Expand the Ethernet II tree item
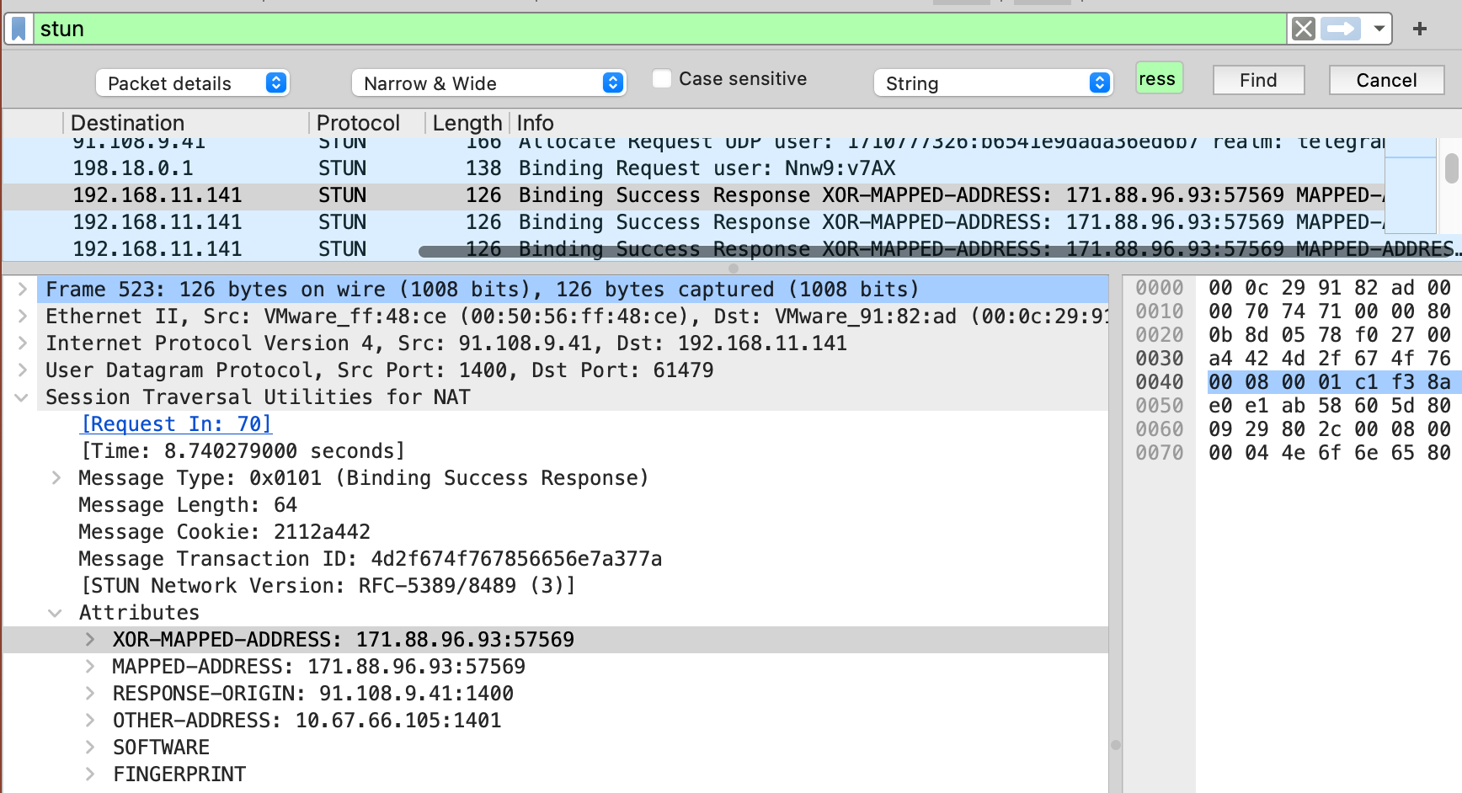The image size is (1462, 793). click(x=23, y=317)
